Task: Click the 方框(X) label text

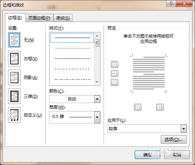Action: 31,59
